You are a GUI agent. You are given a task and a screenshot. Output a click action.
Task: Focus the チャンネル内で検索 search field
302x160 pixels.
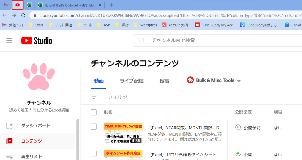coord(218,40)
